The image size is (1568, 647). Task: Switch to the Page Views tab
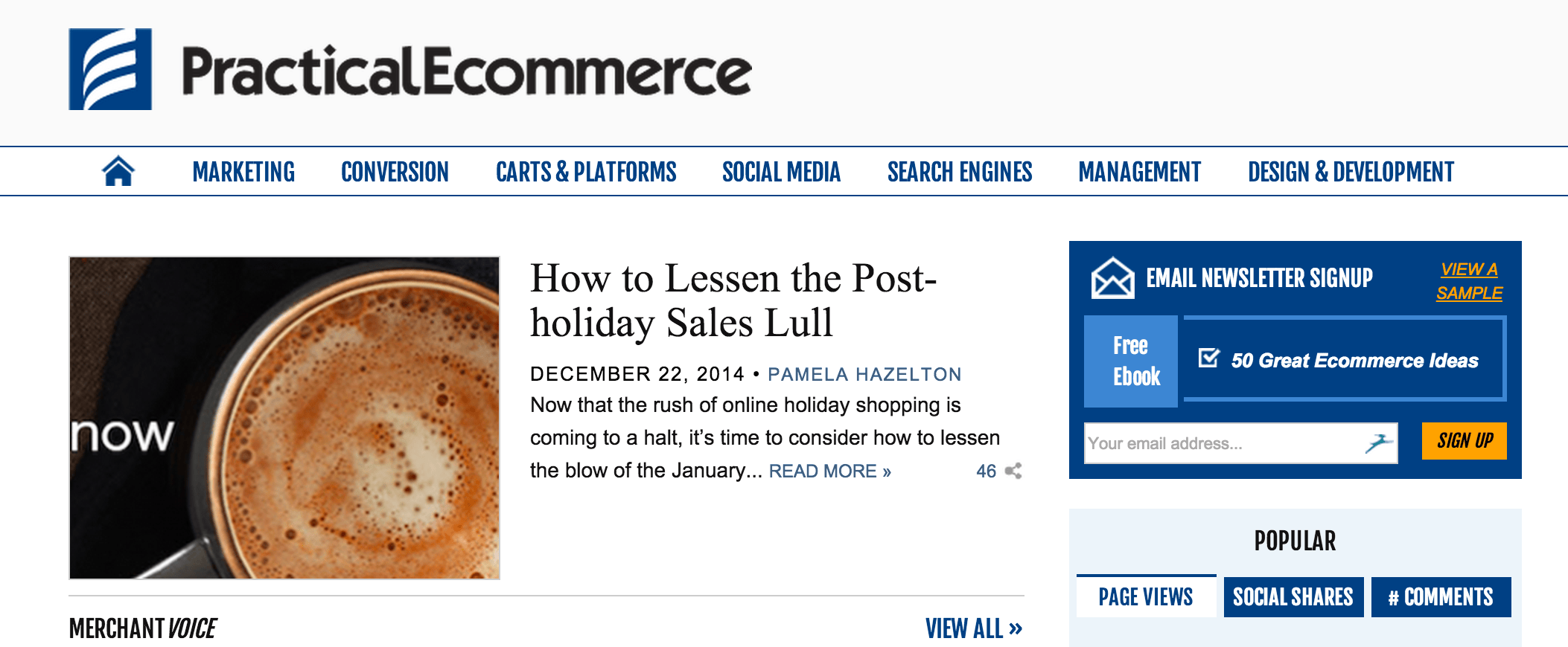1146,596
